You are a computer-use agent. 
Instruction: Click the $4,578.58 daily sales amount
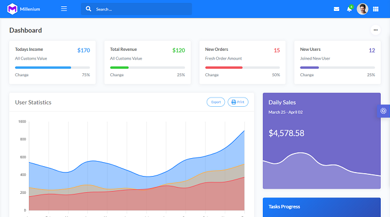pyautogui.click(x=286, y=133)
